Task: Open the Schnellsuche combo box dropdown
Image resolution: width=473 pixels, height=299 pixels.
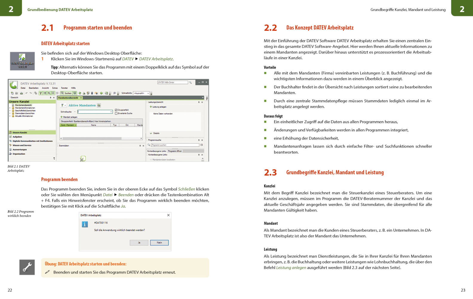Action: point(111,112)
